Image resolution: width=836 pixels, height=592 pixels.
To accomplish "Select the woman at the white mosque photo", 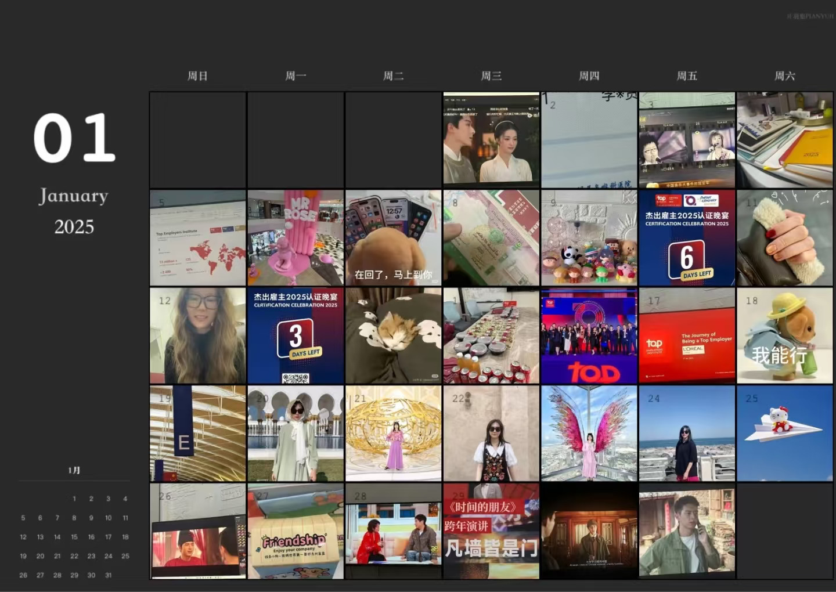I will (x=296, y=433).
